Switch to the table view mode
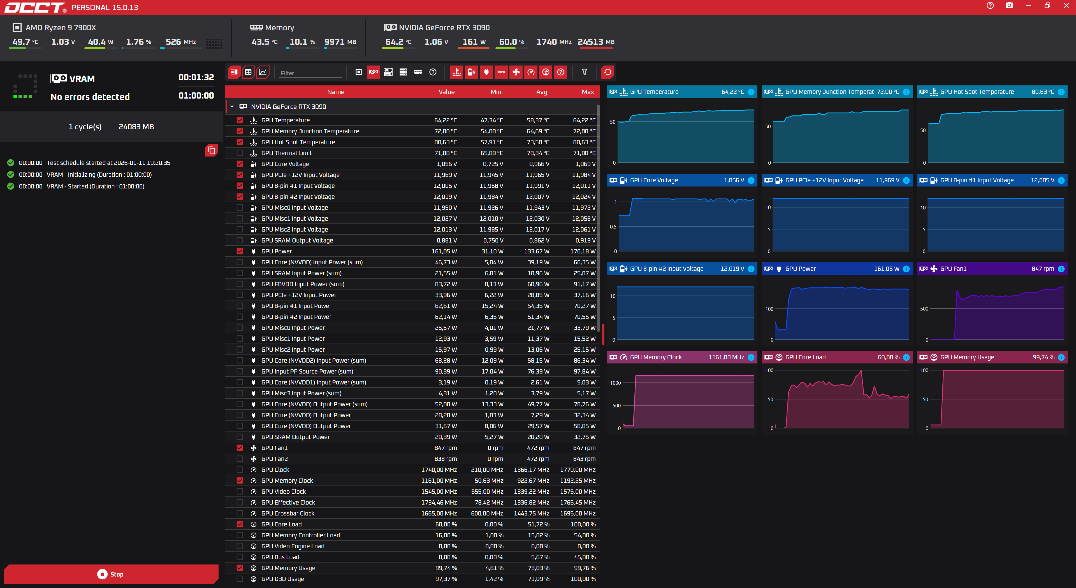The width and height of the screenshot is (1076, 588). pyautogui.click(x=248, y=72)
